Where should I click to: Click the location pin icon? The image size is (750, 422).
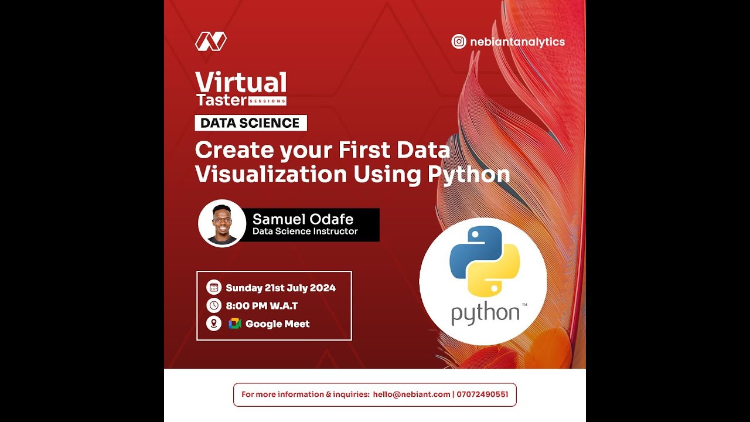(214, 324)
